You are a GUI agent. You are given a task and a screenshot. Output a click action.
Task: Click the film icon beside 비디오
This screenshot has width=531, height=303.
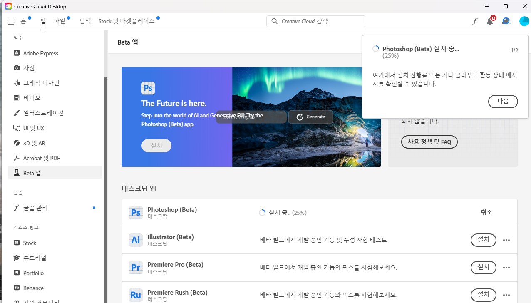17,98
